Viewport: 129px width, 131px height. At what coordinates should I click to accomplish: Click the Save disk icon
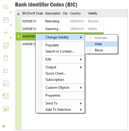tap(6, 20)
